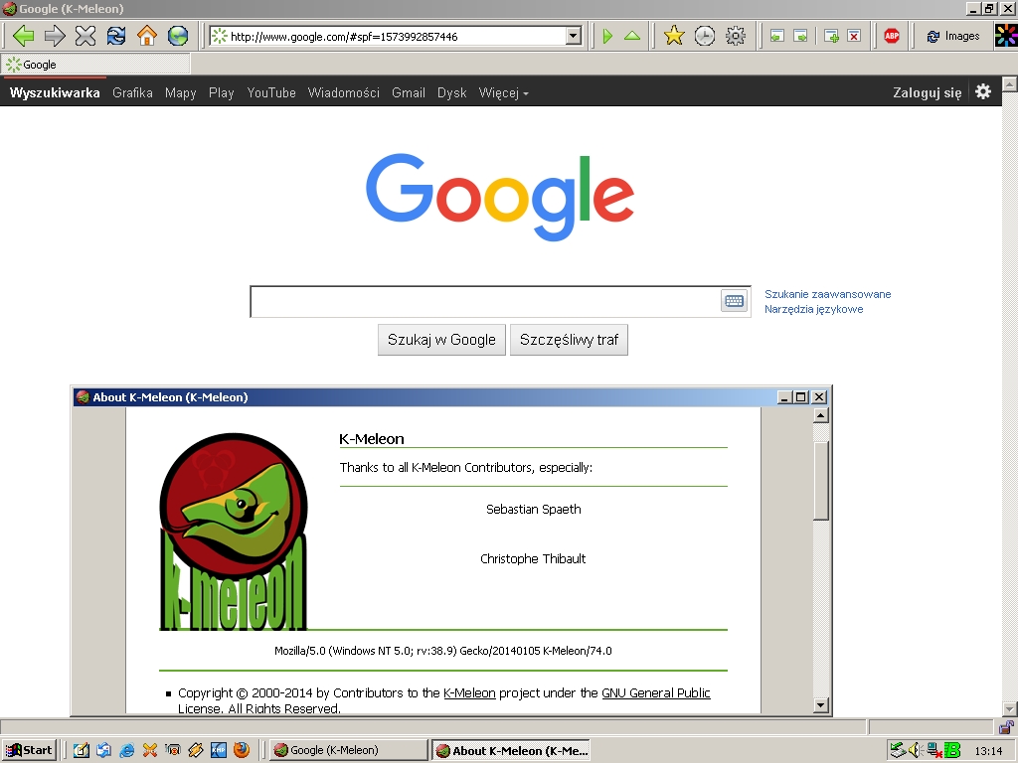
Task: Switch to About K-Meleon taskbar button
Action: [x=512, y=750]
